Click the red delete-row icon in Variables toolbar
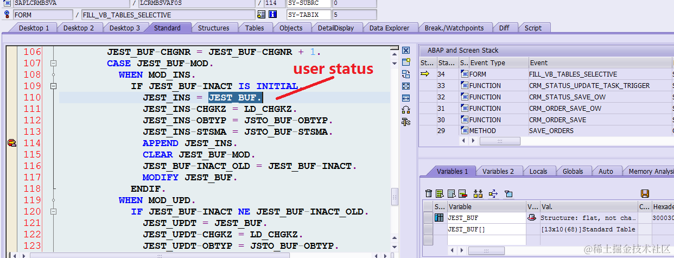674x258 pixels. point(463,193)
